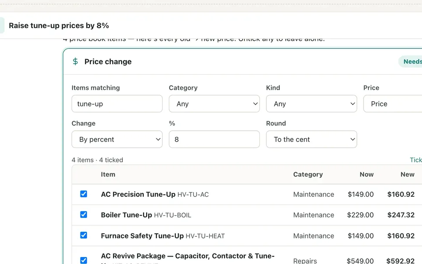The image size is (422, 264).
Task: Click the New column header
Action: tap(407, 175)
